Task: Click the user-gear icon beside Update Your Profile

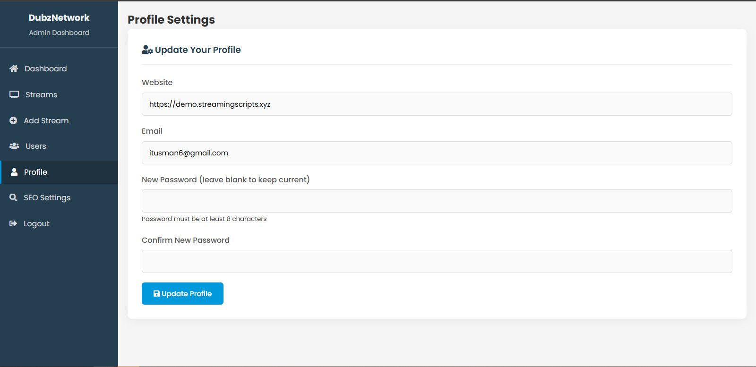Action: 147,50
